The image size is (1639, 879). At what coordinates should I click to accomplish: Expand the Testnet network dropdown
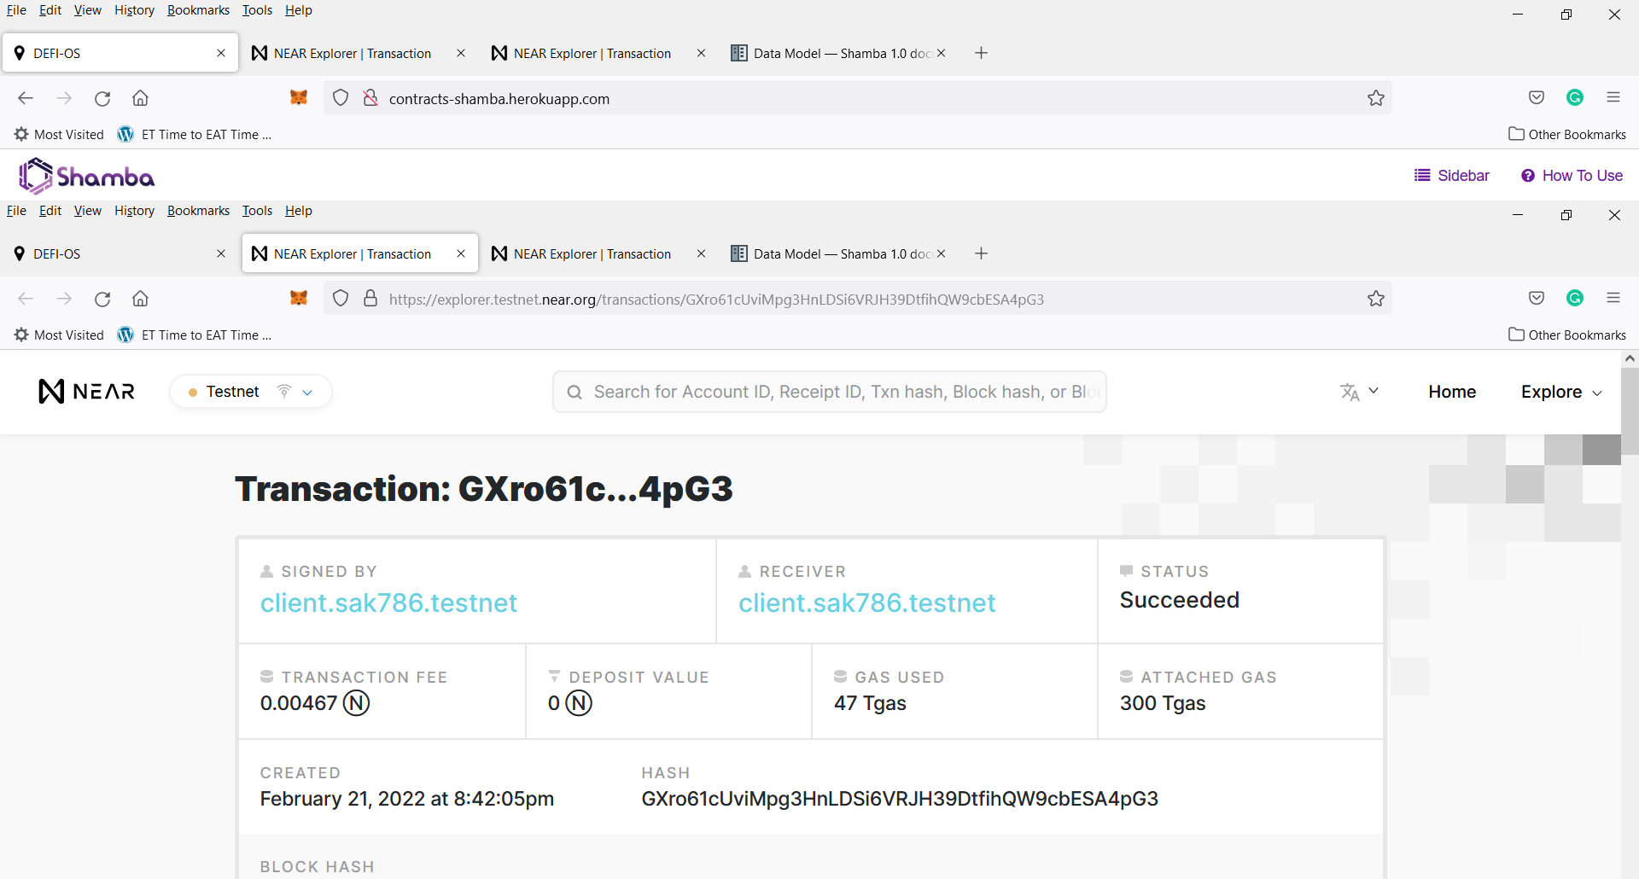tap(251, 392)
